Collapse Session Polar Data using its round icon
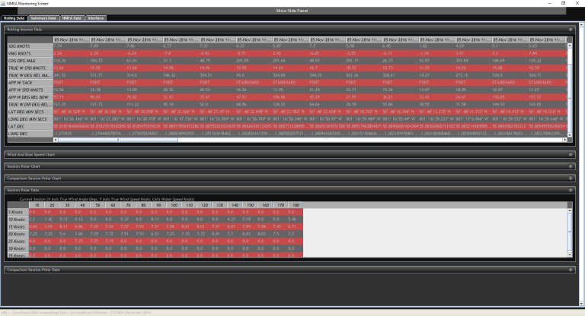 [571, 190]
